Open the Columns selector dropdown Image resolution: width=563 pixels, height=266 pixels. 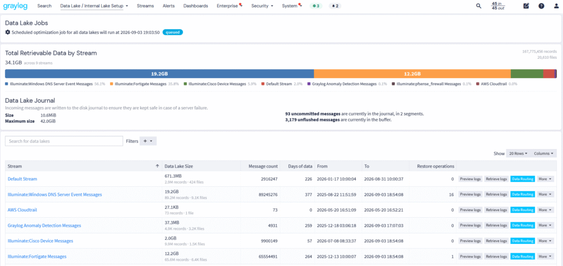[x=544, y=153]
